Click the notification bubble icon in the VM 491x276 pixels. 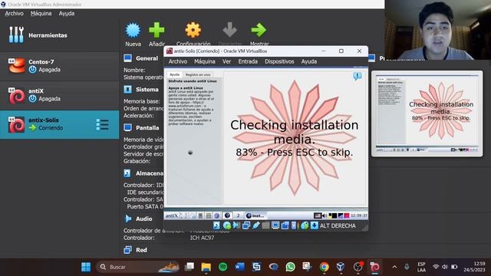click(358, 76)
